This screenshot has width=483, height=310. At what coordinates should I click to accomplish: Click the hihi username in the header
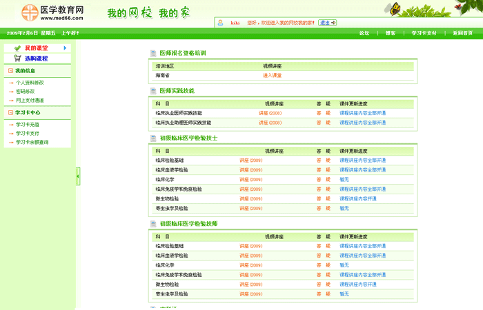[x=235, y=23]
